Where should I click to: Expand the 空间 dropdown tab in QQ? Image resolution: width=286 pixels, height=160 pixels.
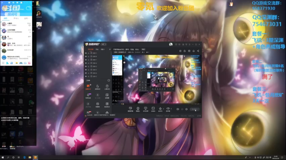[x=26, y=18]
